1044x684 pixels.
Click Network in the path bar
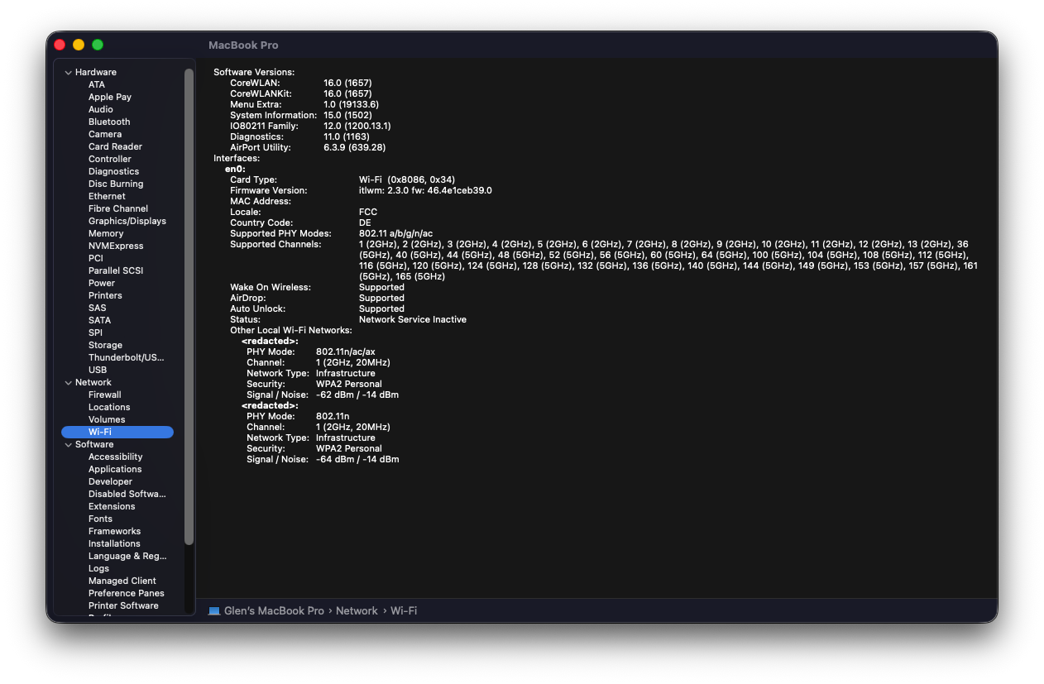pyautogui.click(x=357, y=611)
